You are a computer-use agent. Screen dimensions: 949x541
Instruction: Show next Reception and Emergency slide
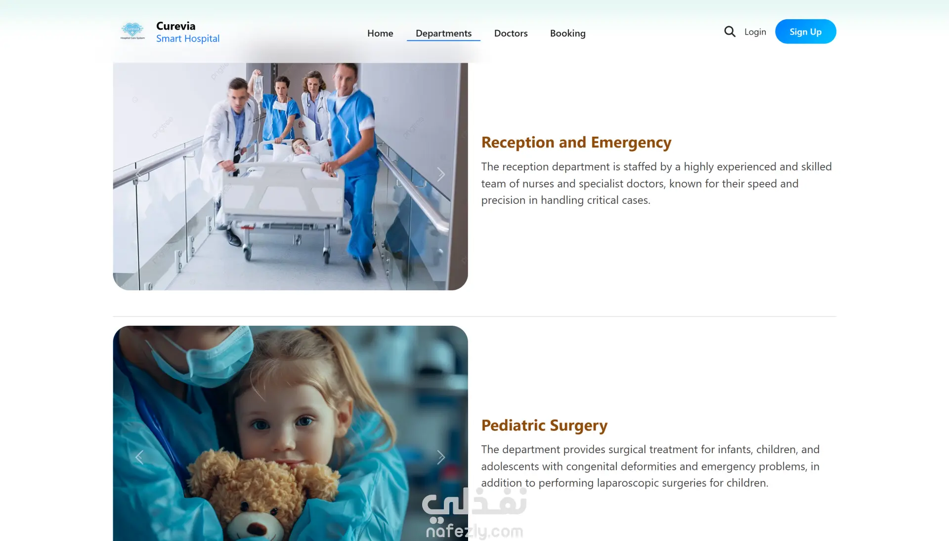[441, 174]
